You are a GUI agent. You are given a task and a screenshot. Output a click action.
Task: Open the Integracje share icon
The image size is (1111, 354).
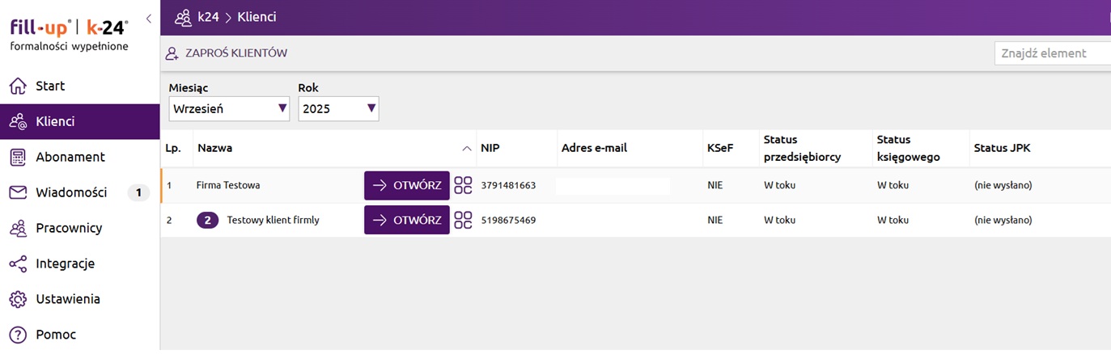(18, 263)
